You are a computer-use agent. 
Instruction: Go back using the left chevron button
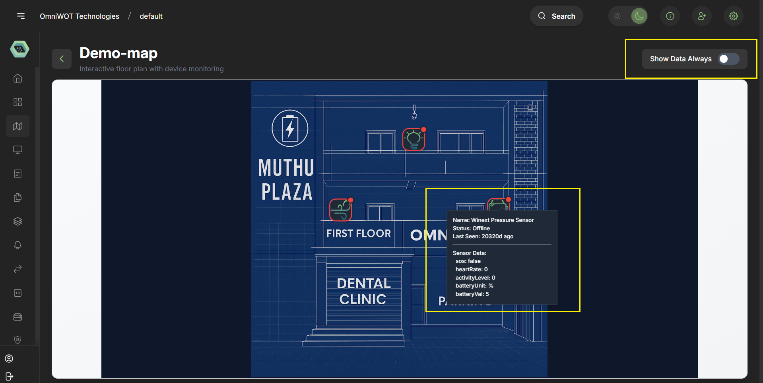[x=62, y=59]
